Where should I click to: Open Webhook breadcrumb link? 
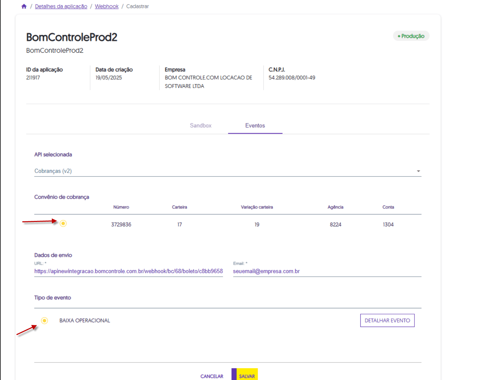point(107,6)
